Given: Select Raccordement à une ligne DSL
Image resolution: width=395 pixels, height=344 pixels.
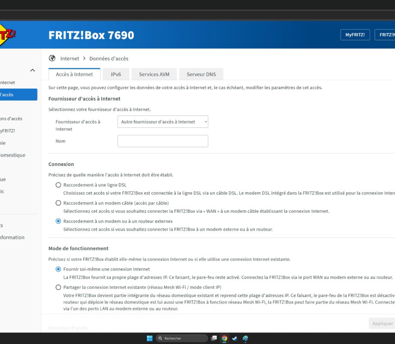Looking at the screenshot, I should coord(58,185).
